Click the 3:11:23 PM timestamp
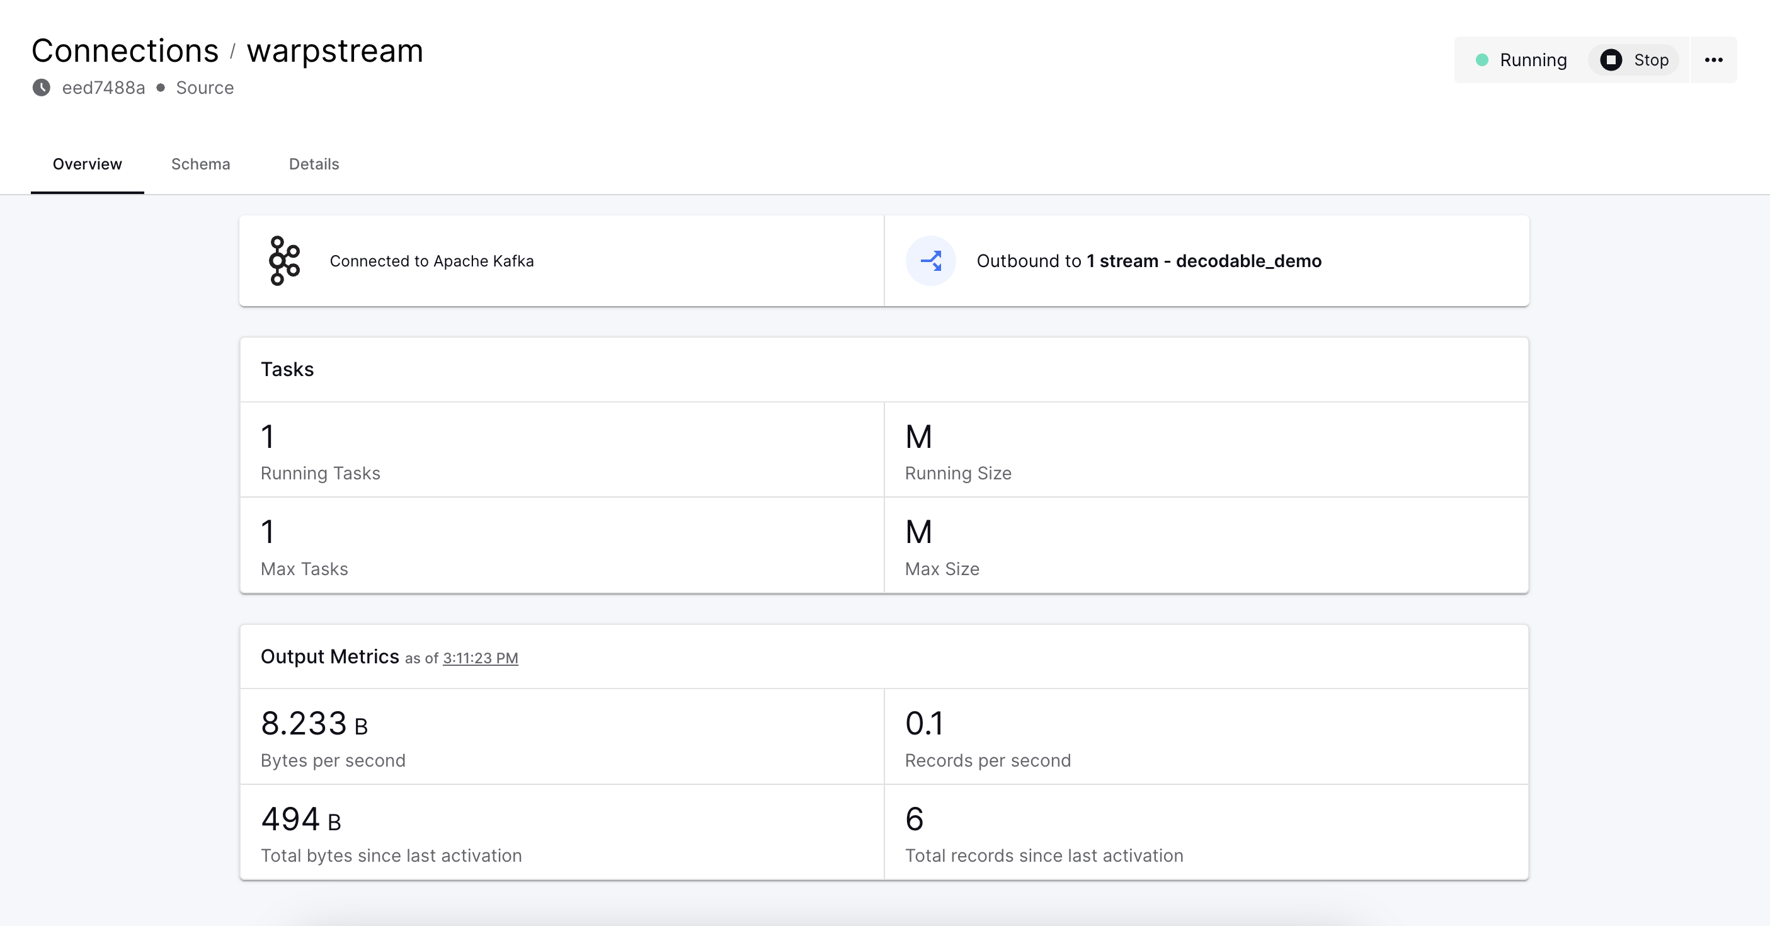The image size is (1770, 926). coord(480,658)
